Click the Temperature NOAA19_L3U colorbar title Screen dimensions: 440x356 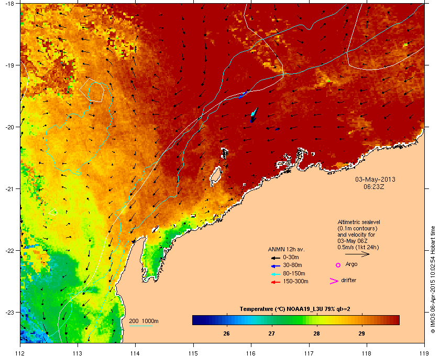tap(295, 309)
